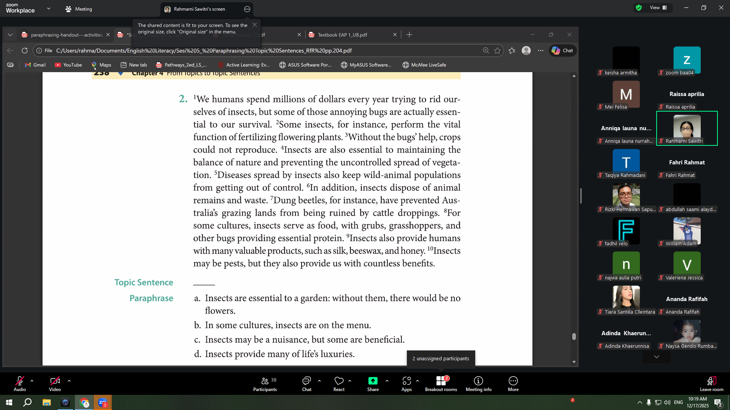Viewport: 730px width, 410px height.
Task: Click the zoom magnifier in address bar
Action: pyautogui.click(x=486, y=50)
